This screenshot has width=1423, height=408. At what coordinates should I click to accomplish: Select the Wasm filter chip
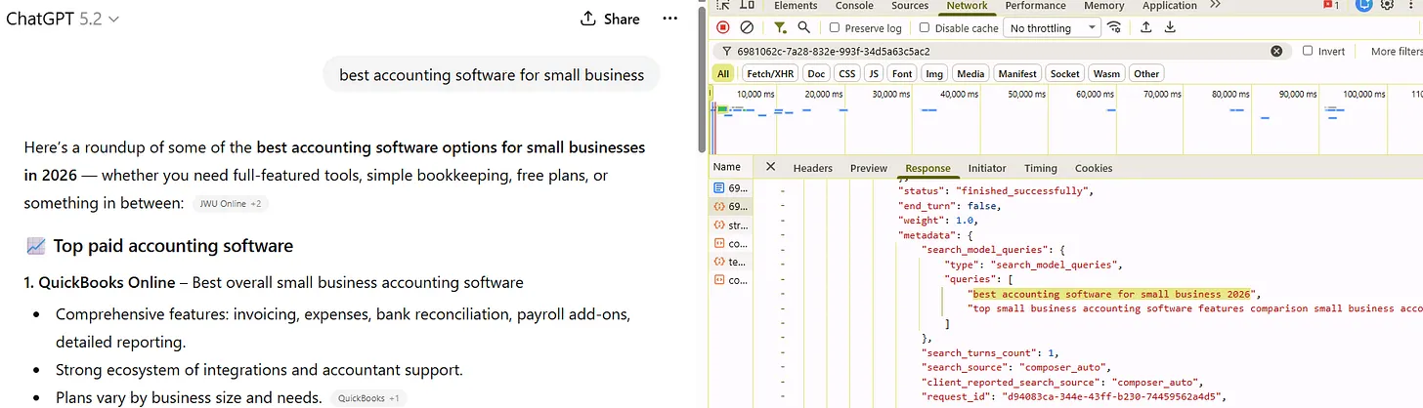(1106, 73)
